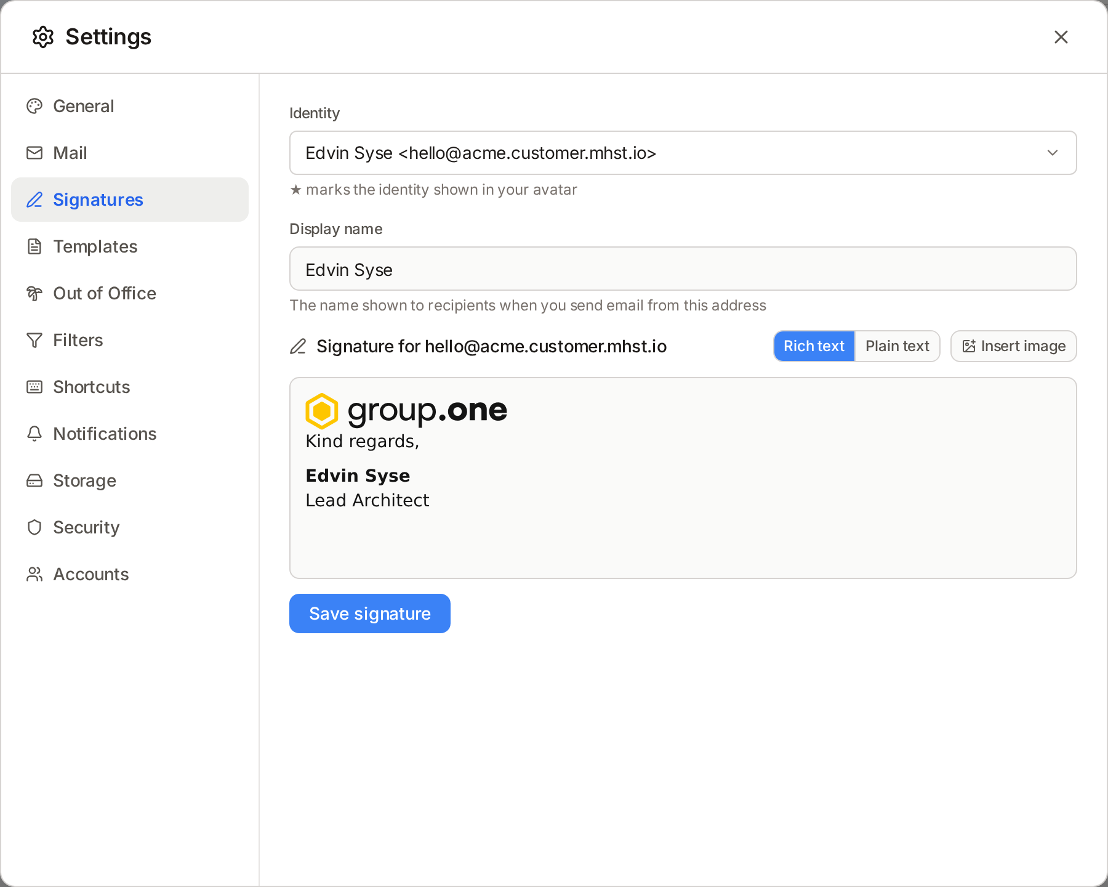1108x887 pixels.
Task: Click the Mail envelope icon
Action: [x=34, y=153]
